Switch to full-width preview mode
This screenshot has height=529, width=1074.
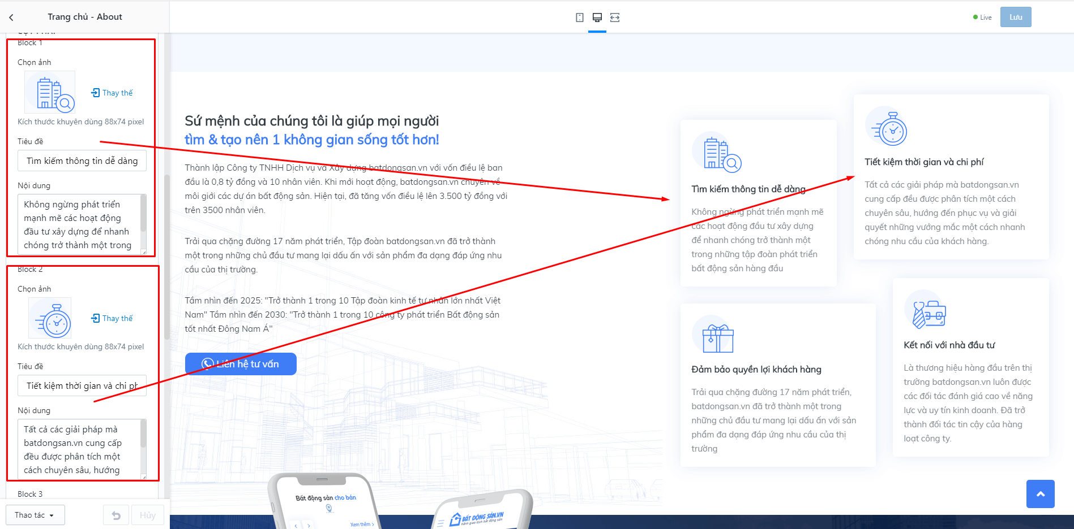[615, 18]
